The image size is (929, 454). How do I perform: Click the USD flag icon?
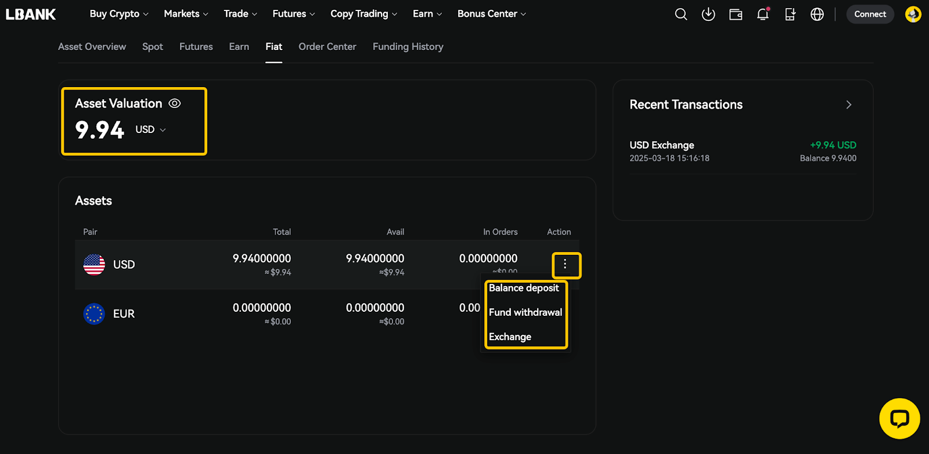coord(94,265)
